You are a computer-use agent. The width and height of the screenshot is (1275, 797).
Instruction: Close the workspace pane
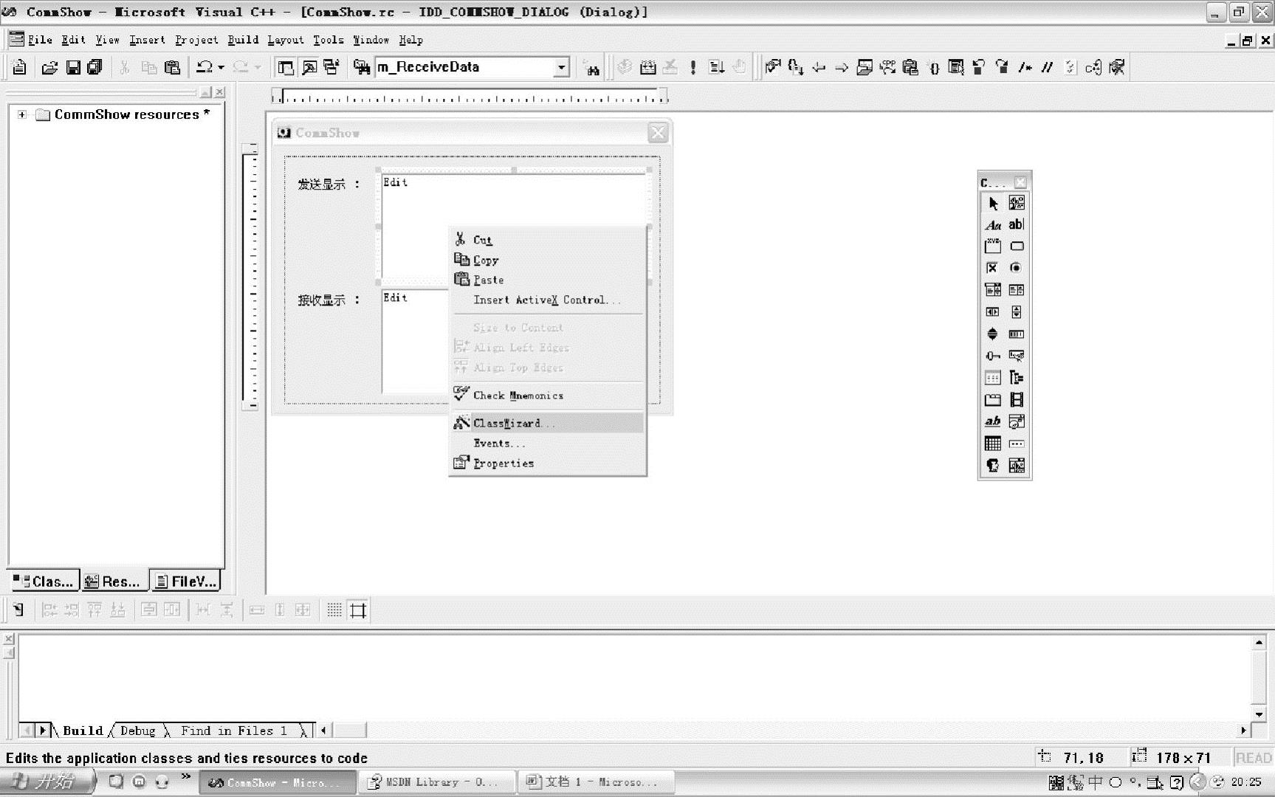[x=219, y=92]
